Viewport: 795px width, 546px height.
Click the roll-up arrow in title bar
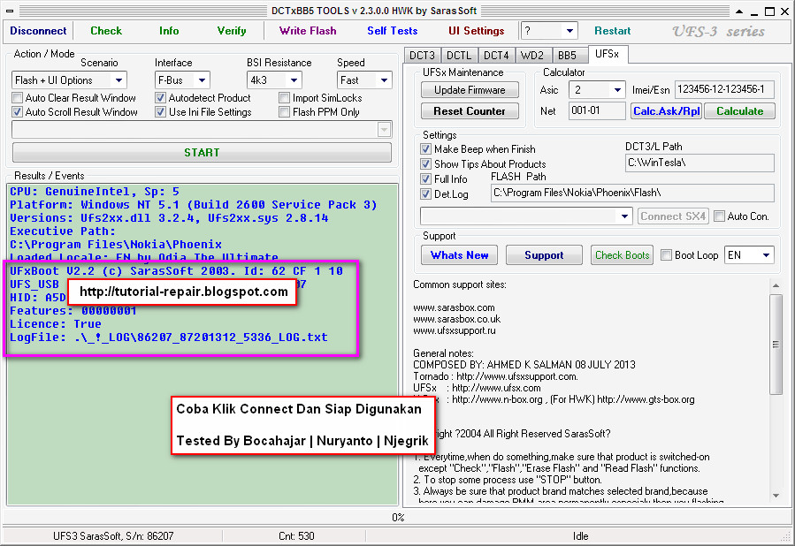coord(739,11)
